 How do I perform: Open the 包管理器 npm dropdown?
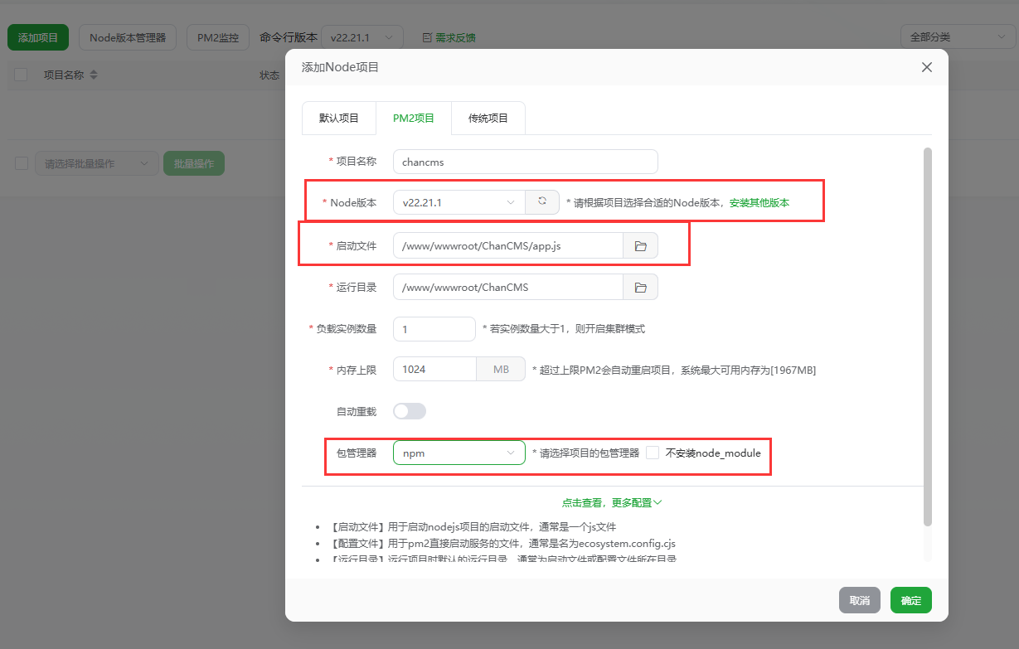(x=459, y=453)
